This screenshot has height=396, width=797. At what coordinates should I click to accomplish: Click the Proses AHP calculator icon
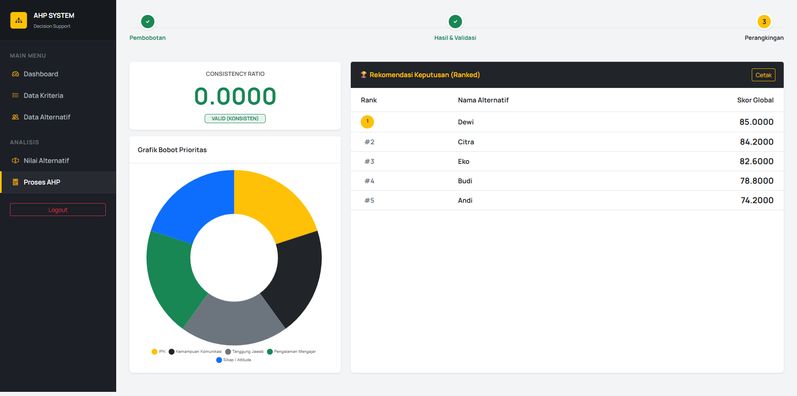[x=15, y=182]
